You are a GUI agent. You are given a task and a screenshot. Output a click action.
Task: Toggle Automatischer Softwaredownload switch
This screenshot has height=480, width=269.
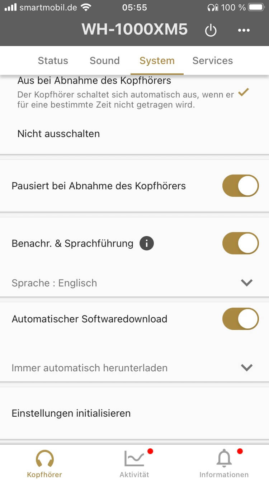tap(240, 319)
